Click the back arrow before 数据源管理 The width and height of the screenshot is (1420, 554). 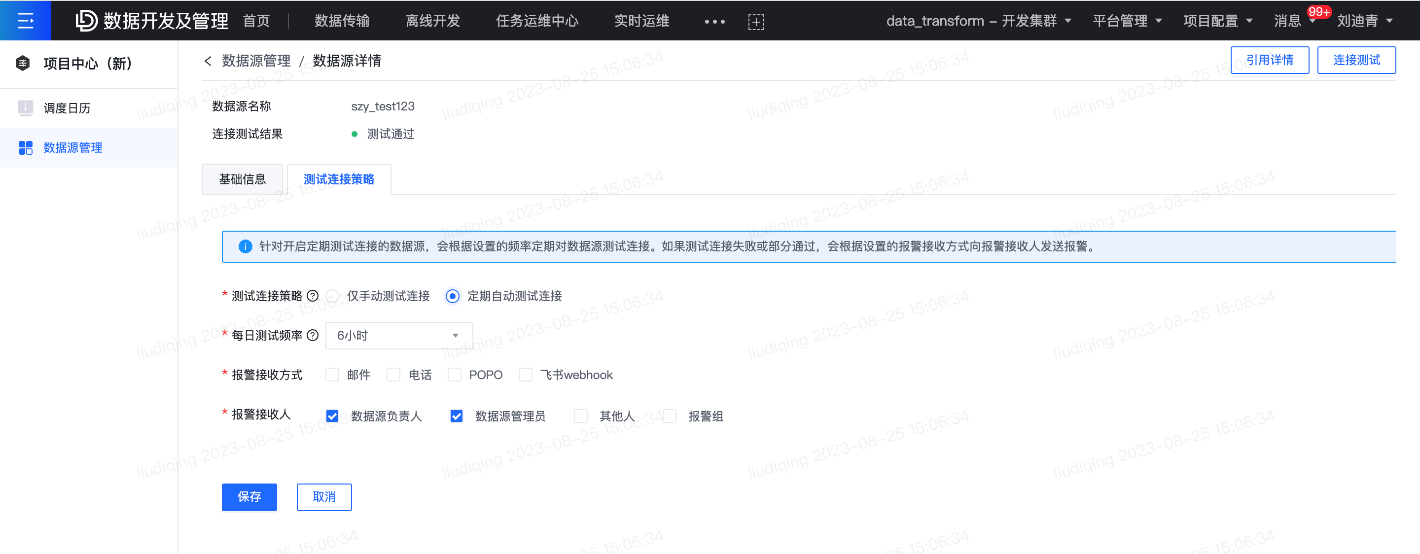coord(208,61)
